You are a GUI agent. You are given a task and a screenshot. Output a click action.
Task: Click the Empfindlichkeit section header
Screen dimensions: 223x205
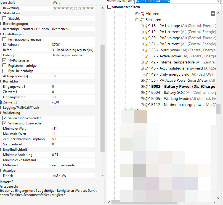(x=15, y=150)
